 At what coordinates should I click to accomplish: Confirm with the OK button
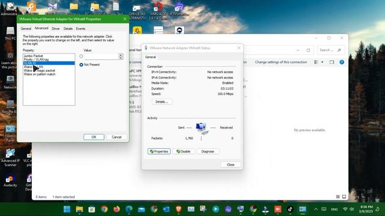point(94,137)
